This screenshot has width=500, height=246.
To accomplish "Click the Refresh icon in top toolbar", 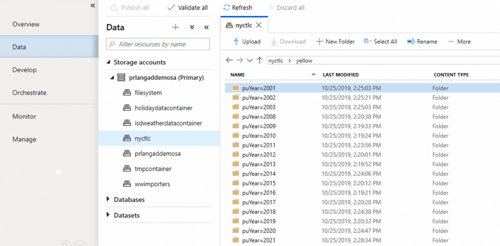I will (x=226, y=7).
